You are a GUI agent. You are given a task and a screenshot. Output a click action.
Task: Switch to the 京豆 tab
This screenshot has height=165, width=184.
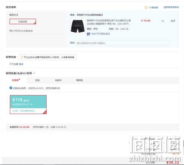pyautogui.click(x=38, y=80)
